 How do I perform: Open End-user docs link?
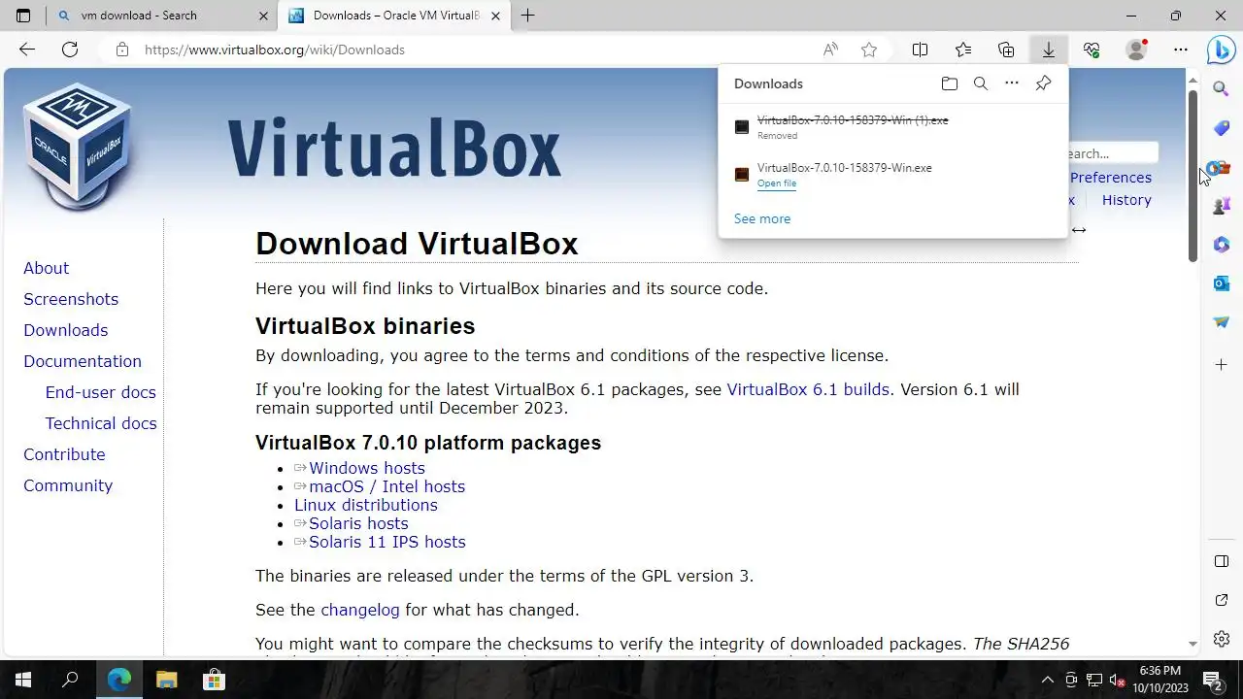pos(101,392)
